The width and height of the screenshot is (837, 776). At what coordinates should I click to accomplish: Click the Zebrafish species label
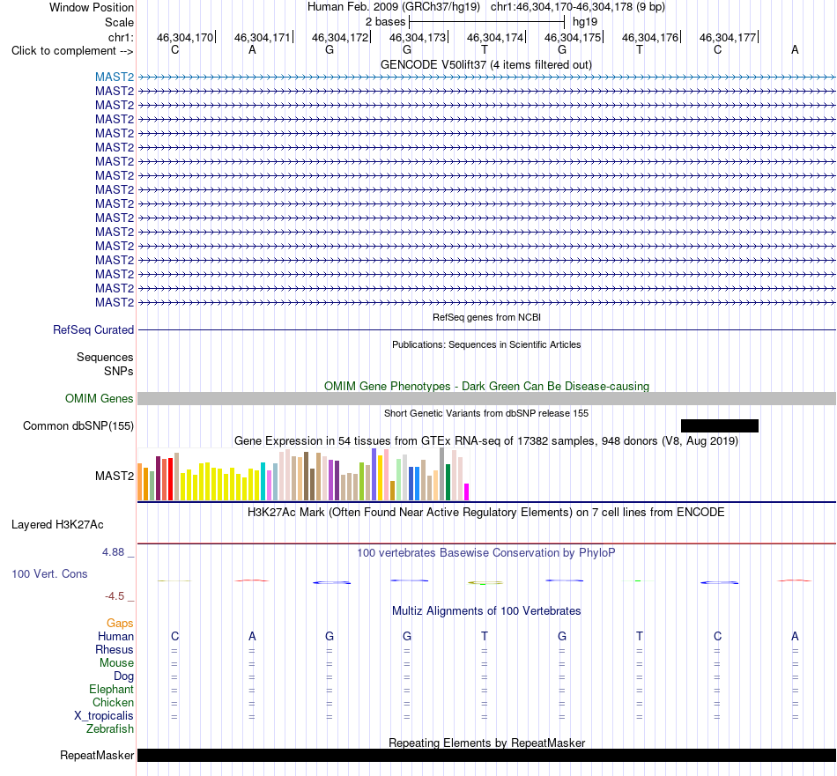point(110,728)
